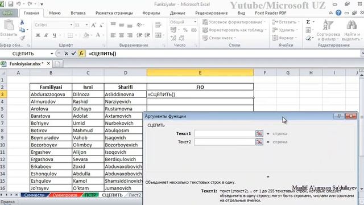Click the decrease decimal icon
The width and height of the screenshot is (364, 205).
181,38
